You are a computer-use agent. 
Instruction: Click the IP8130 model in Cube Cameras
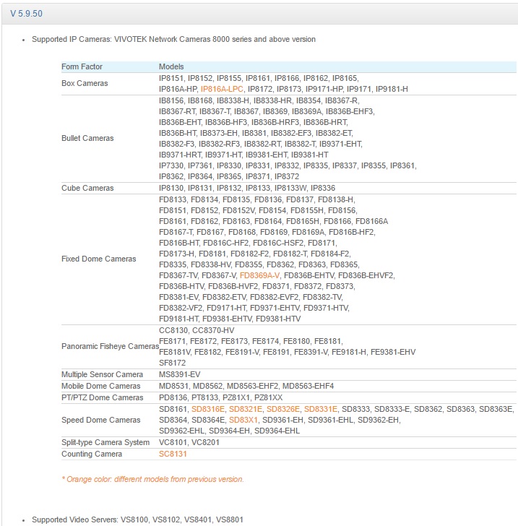[171, 188]
